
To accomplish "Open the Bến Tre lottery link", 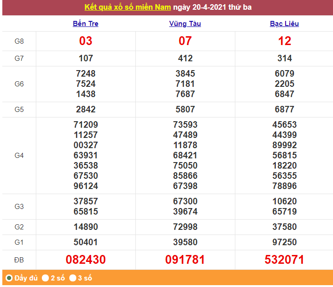I will (x=86, y=24).
